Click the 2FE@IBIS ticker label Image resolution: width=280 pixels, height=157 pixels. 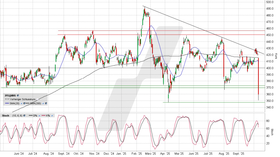(x=10, y=95)
